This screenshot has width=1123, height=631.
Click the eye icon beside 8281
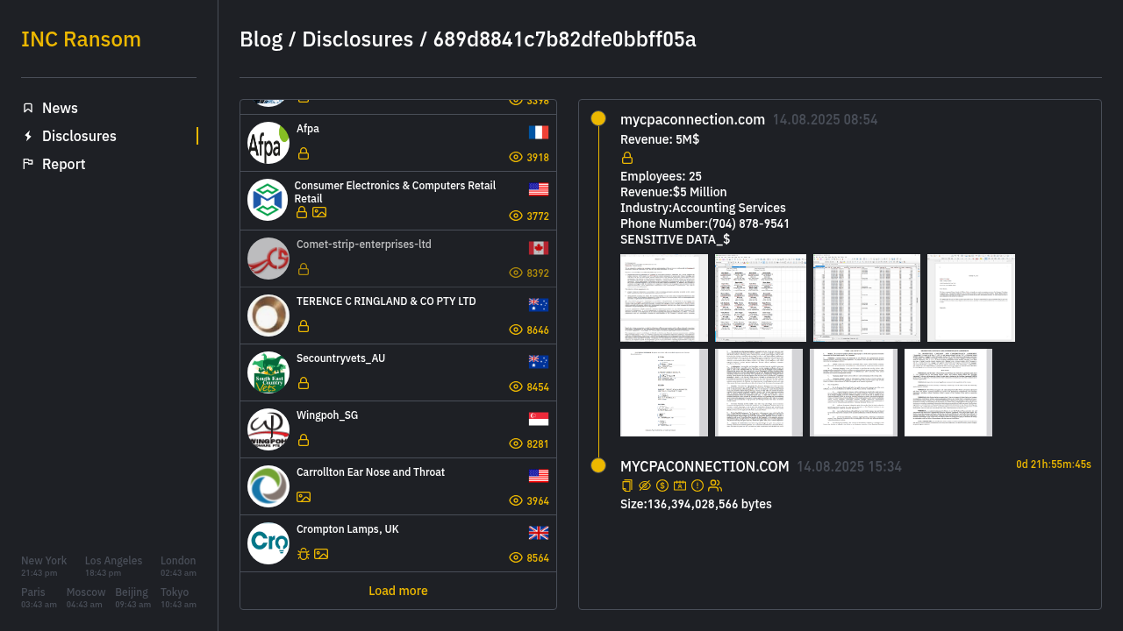516,443
